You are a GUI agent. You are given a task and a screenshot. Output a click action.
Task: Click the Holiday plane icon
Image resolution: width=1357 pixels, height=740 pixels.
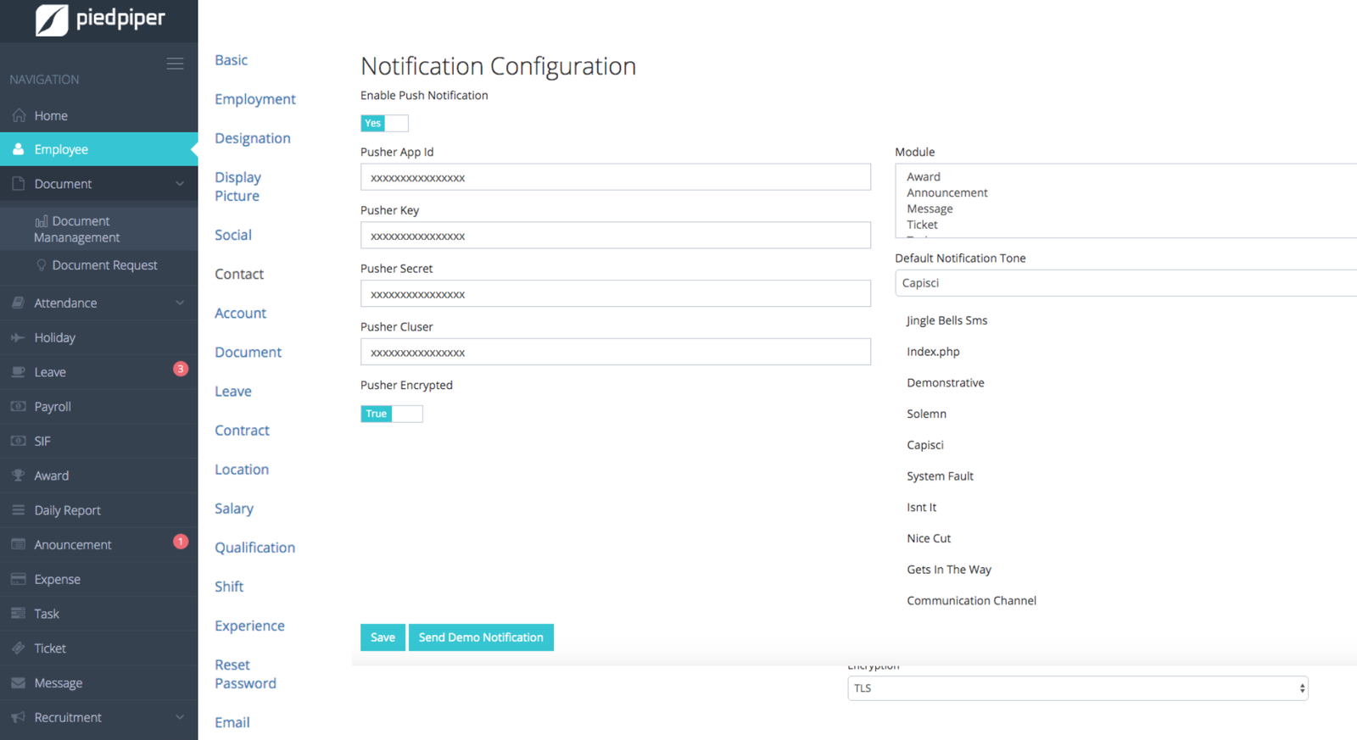[18, 337]
